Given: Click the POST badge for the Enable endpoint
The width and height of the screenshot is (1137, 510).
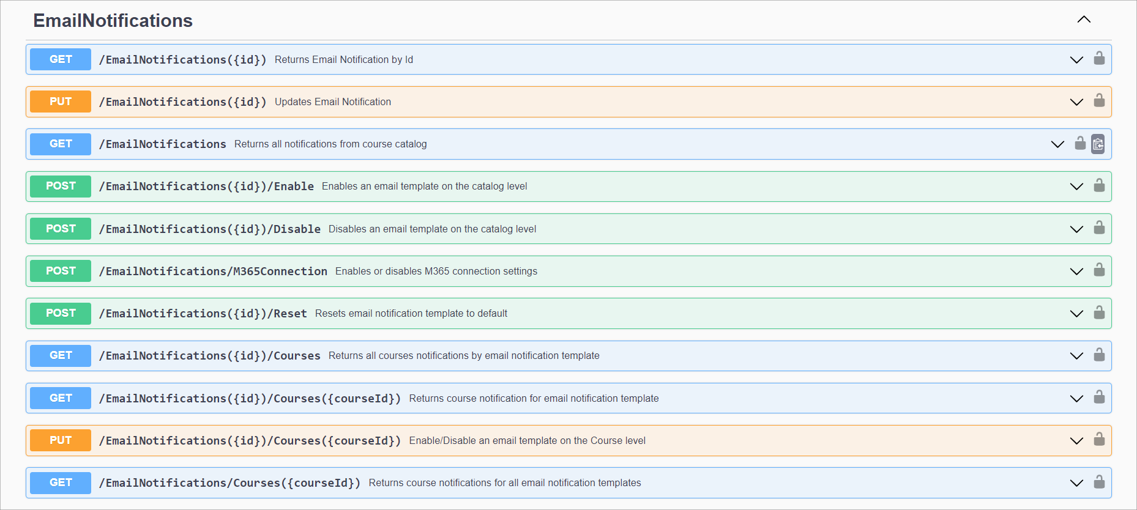Looking at the screenshot, I should [x=61, y=186].
